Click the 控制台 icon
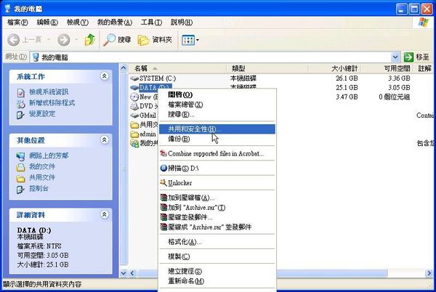This screenshot has width=436, height=292. (x=20, y=190)
